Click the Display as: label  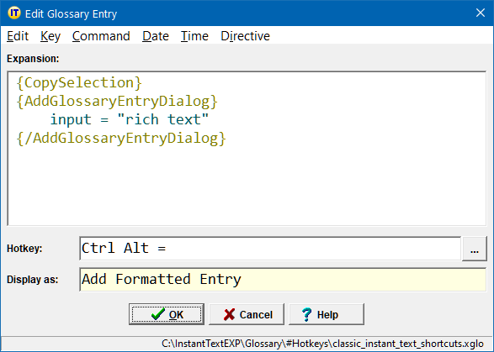[x=33, y=280]
